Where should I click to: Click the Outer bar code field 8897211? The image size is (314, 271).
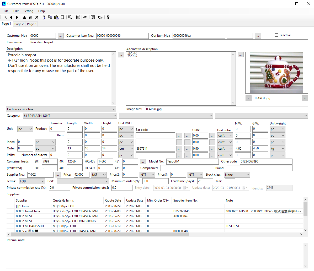(x=155, y=149)
